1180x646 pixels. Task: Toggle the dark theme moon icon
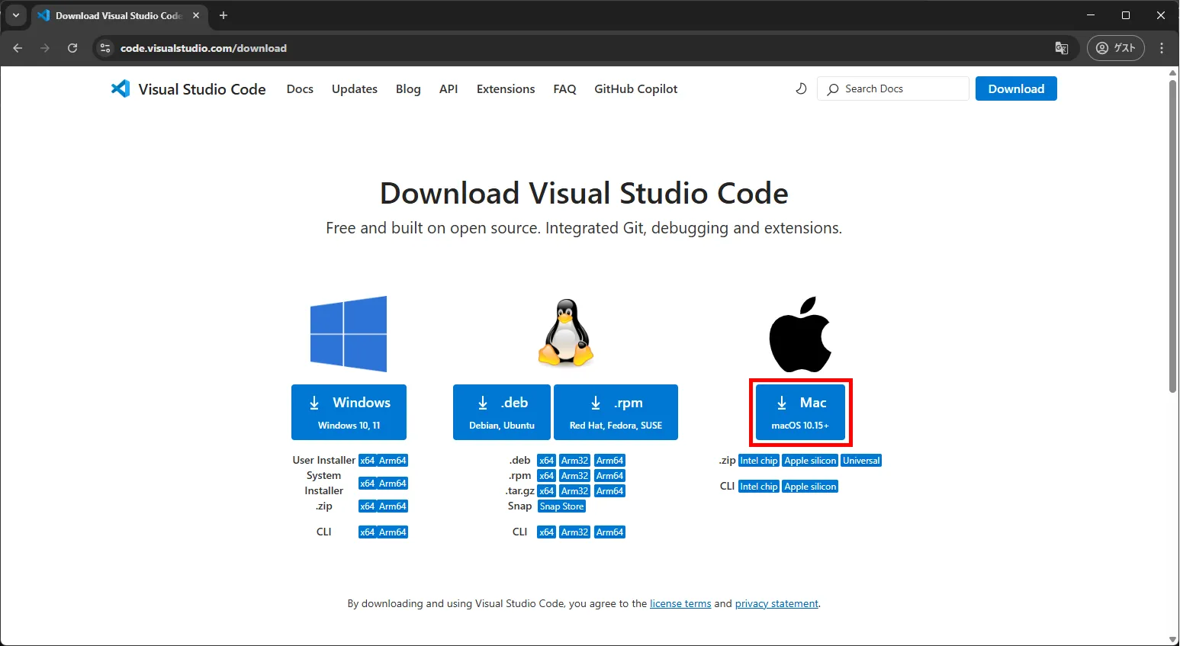(801, 88)
